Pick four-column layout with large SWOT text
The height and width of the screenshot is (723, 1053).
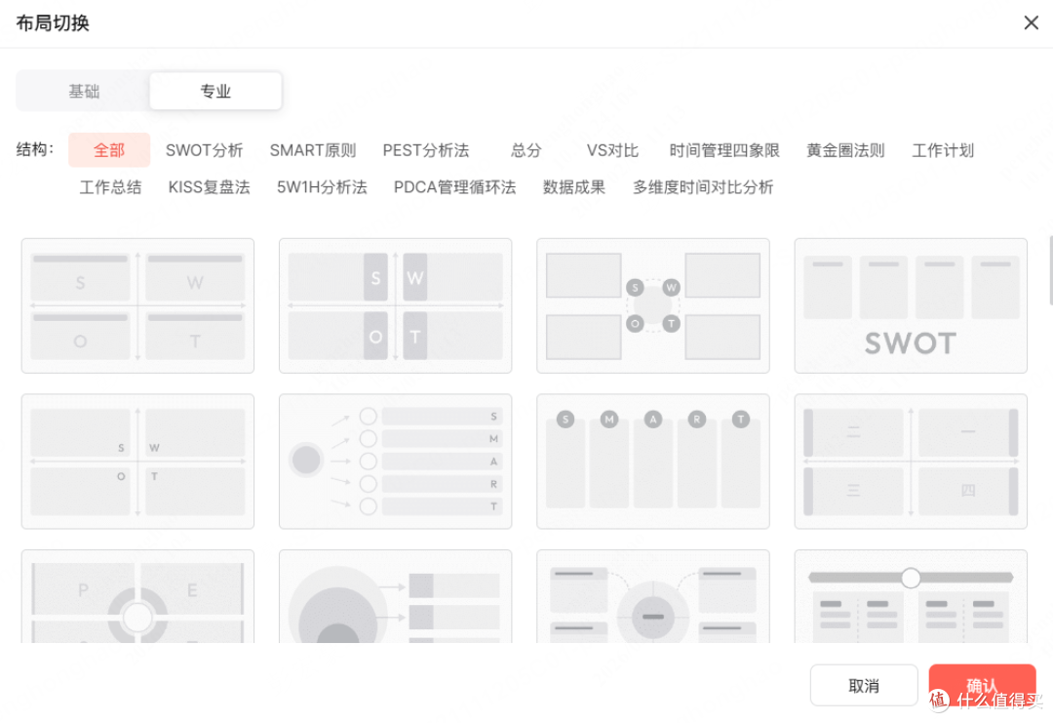click(911, 305)
